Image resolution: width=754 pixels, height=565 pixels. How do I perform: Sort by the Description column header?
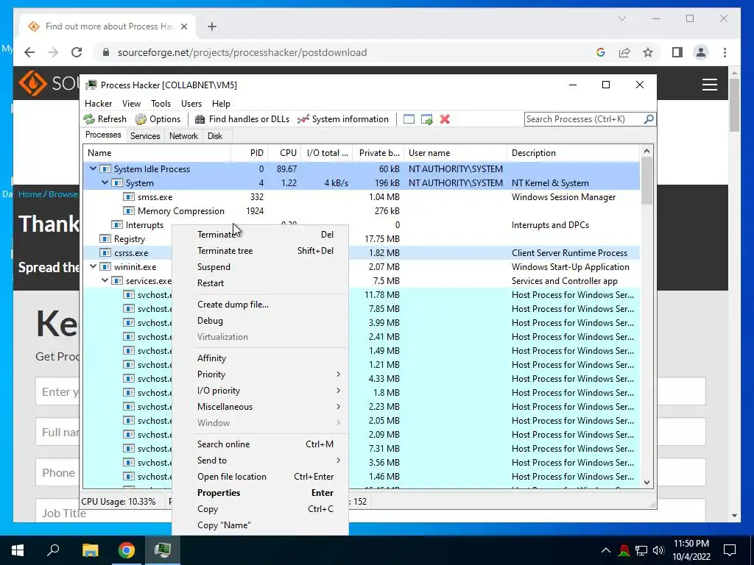(573, 153)
